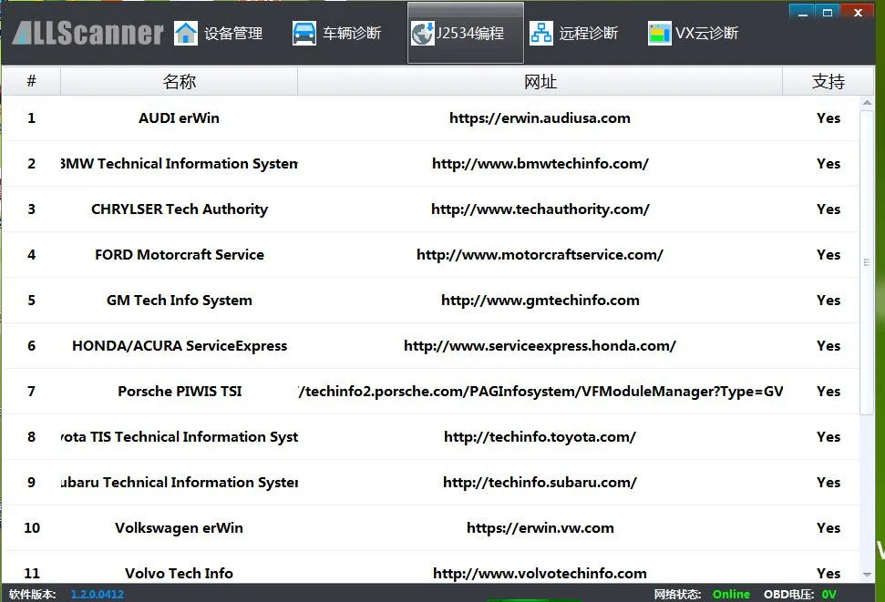Screen dimensions: 885x602
Task: Open the erwin.audiusa.com link
Action: (x=540, y=117)
